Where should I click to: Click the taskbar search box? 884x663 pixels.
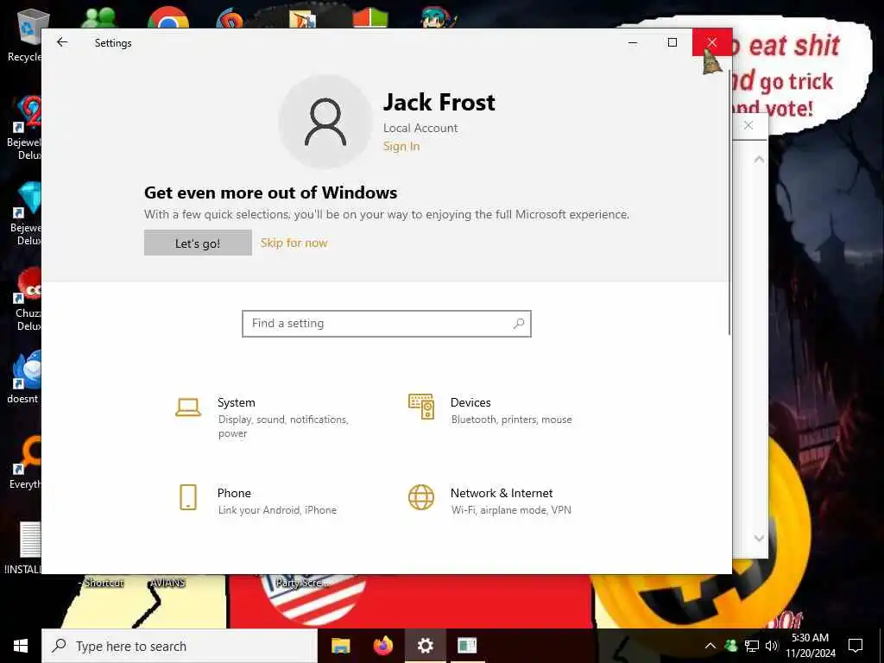tap(180, 646)
